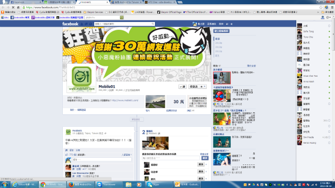The height and width of the screenshot is (188, 335).
Task: Click the green search button in bookmark toolbar
Action: tap(121, 17)
